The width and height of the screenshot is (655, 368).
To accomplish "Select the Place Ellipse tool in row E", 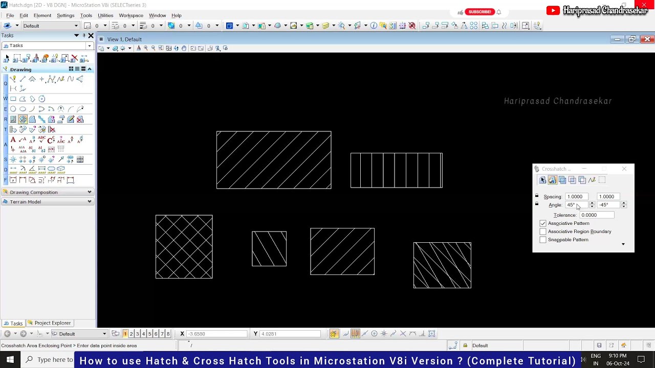I will click(23, 109).
